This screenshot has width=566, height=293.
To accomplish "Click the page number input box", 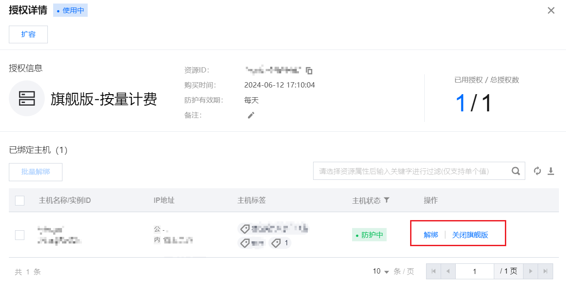I will (x=475, y=271).
